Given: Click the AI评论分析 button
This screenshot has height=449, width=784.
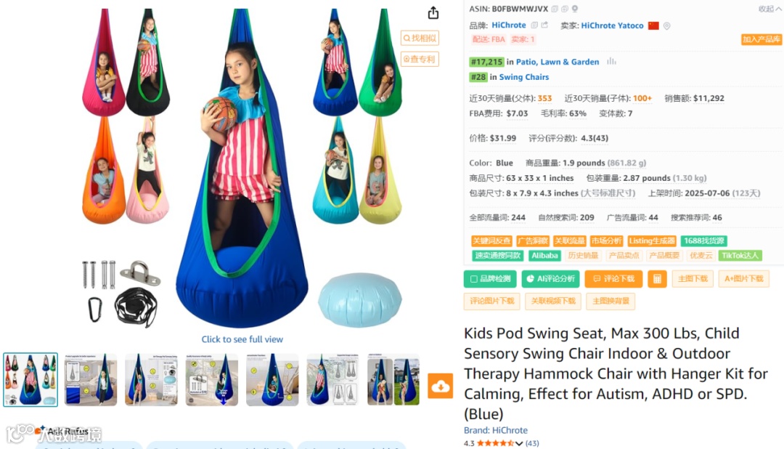Looking at the screenshot, I should [x=550, y=279].
